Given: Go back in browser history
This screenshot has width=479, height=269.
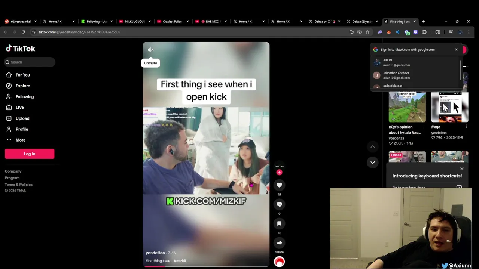Looking at the screenshot, I should click(x=6, y=32).
